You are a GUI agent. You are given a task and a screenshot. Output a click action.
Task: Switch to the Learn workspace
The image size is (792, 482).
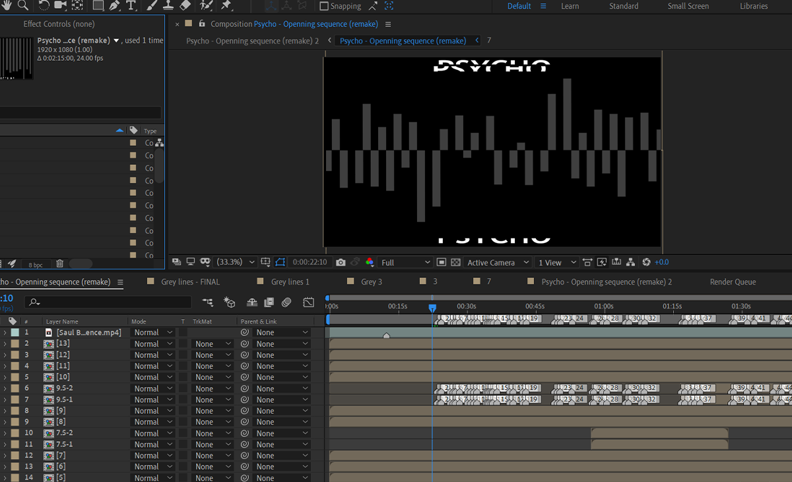coord(570,6)
